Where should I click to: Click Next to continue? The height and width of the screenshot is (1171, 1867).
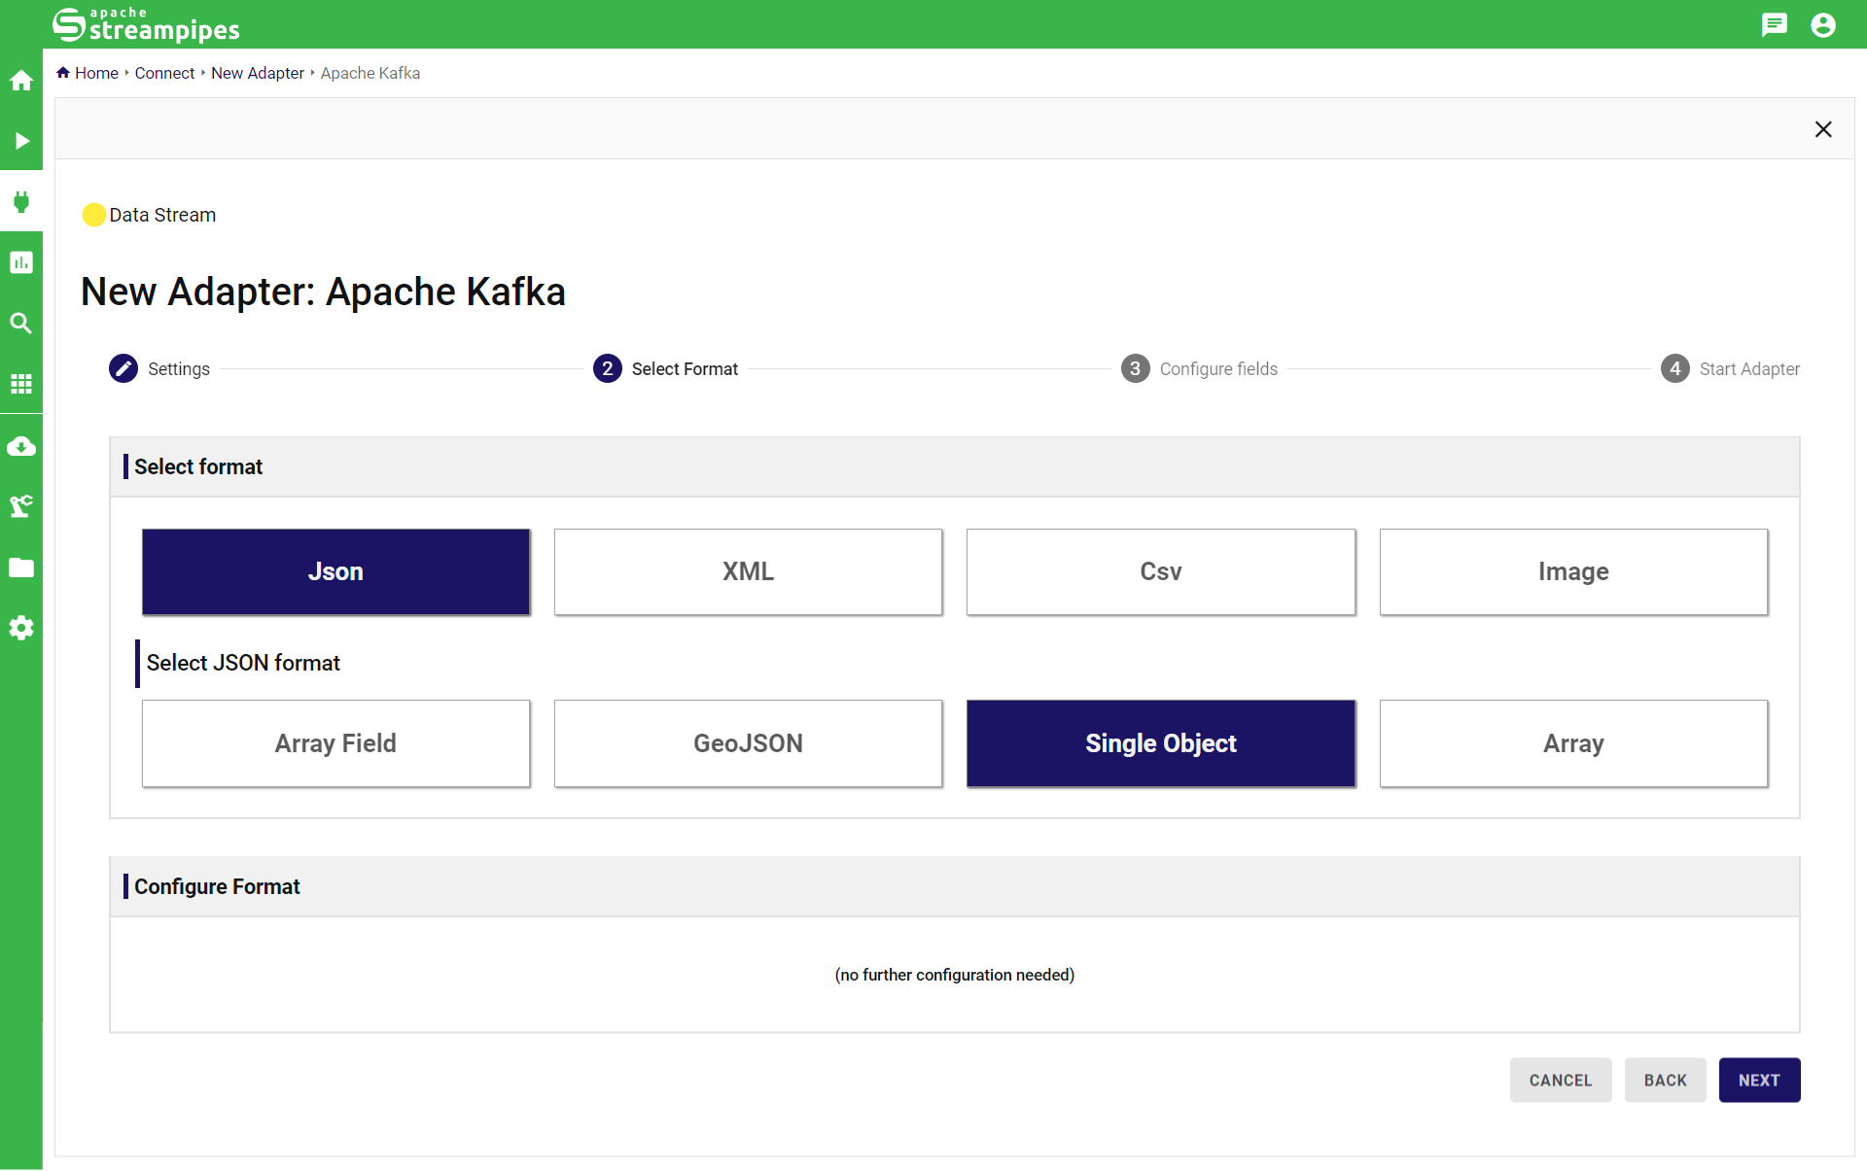pyautogui.click(x=1760, y=1081)
